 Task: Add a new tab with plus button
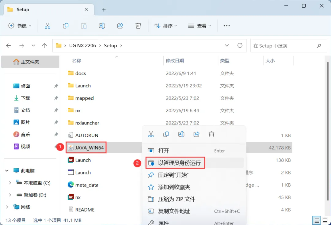(104, 10)
